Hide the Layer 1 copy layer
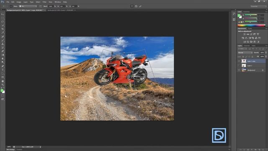 (x=239, y=61)
